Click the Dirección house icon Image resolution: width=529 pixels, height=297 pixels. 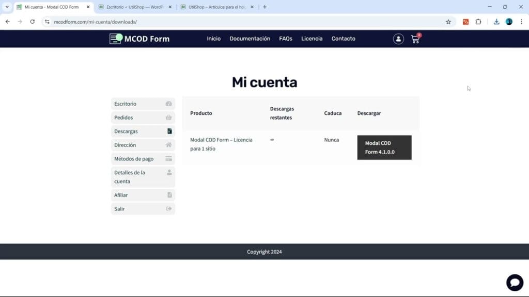[169, 145]
